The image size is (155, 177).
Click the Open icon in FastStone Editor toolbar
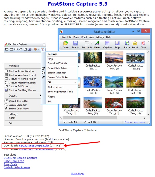pos(66,43)
